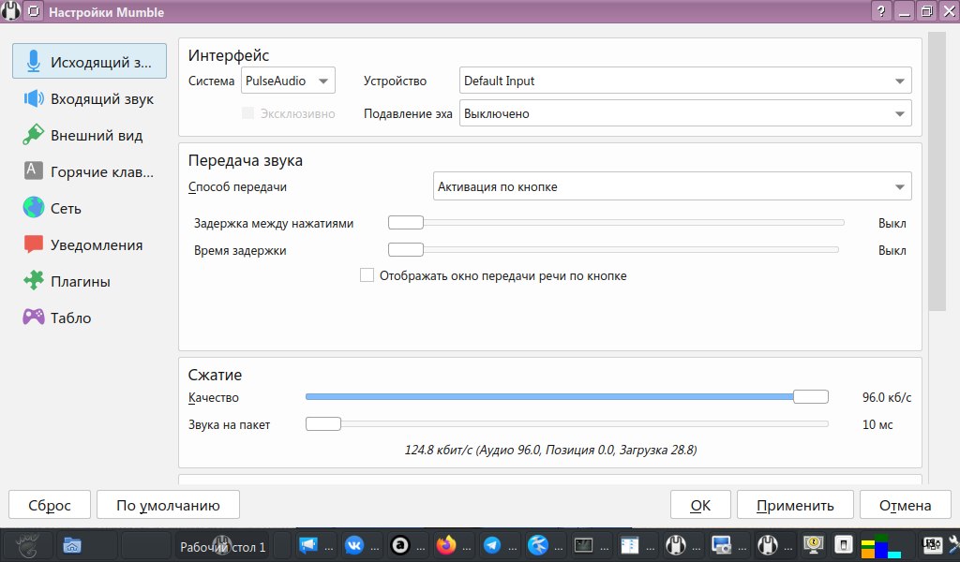Switch to Telegram in the taskbar
The height and width of the screenshot is (562, 960).
491,545
